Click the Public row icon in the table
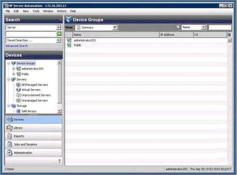Screen dimensions: 237x175 point(69,45)
